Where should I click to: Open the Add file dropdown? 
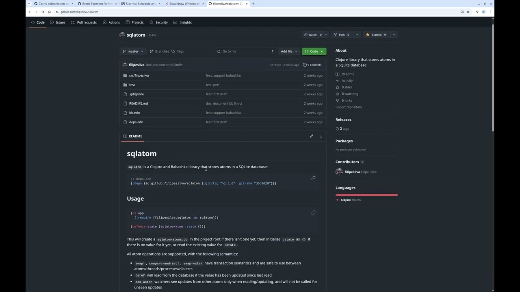pyautogui.click(x=288, y=52)
